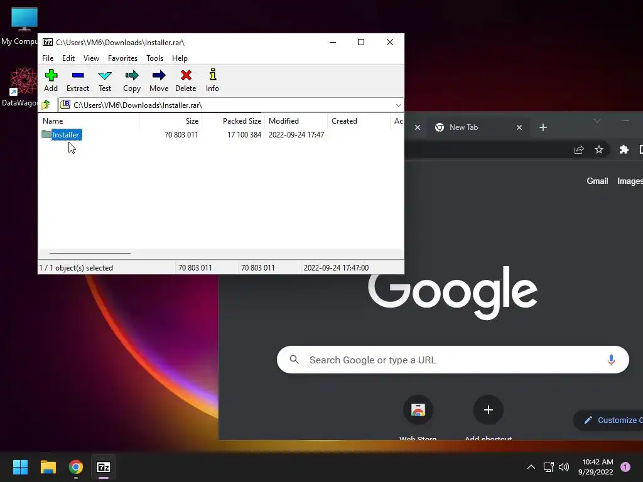Open the taskbar clock and date
The image size is (643, 482).
tap(595, 467)
